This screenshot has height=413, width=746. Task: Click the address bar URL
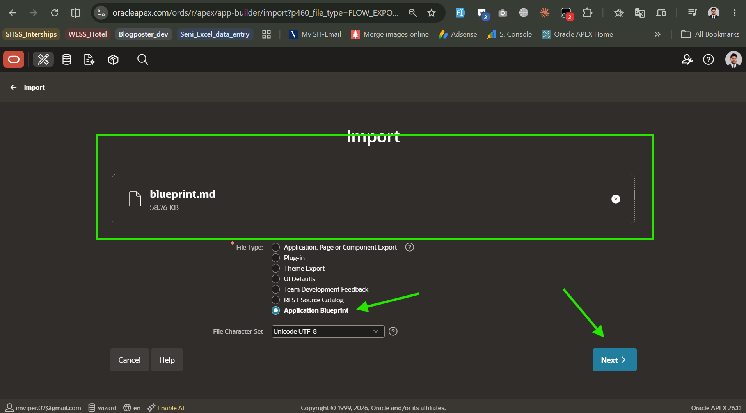(x=256, y=13)
